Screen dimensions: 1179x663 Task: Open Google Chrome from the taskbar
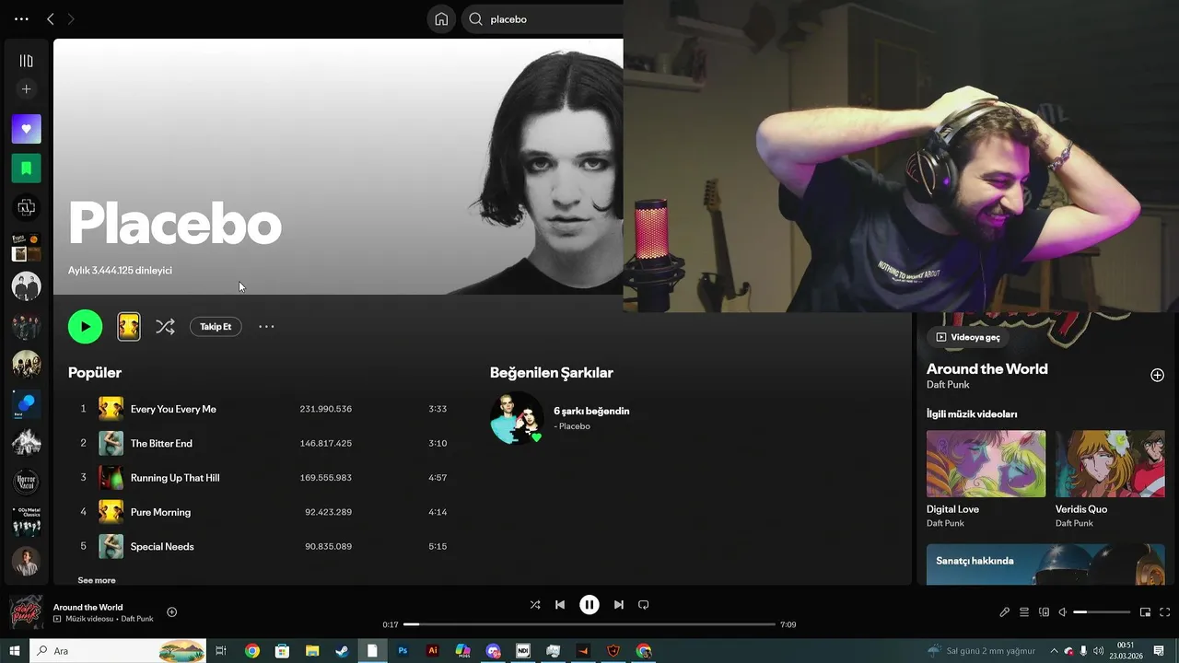coord(252,651)
